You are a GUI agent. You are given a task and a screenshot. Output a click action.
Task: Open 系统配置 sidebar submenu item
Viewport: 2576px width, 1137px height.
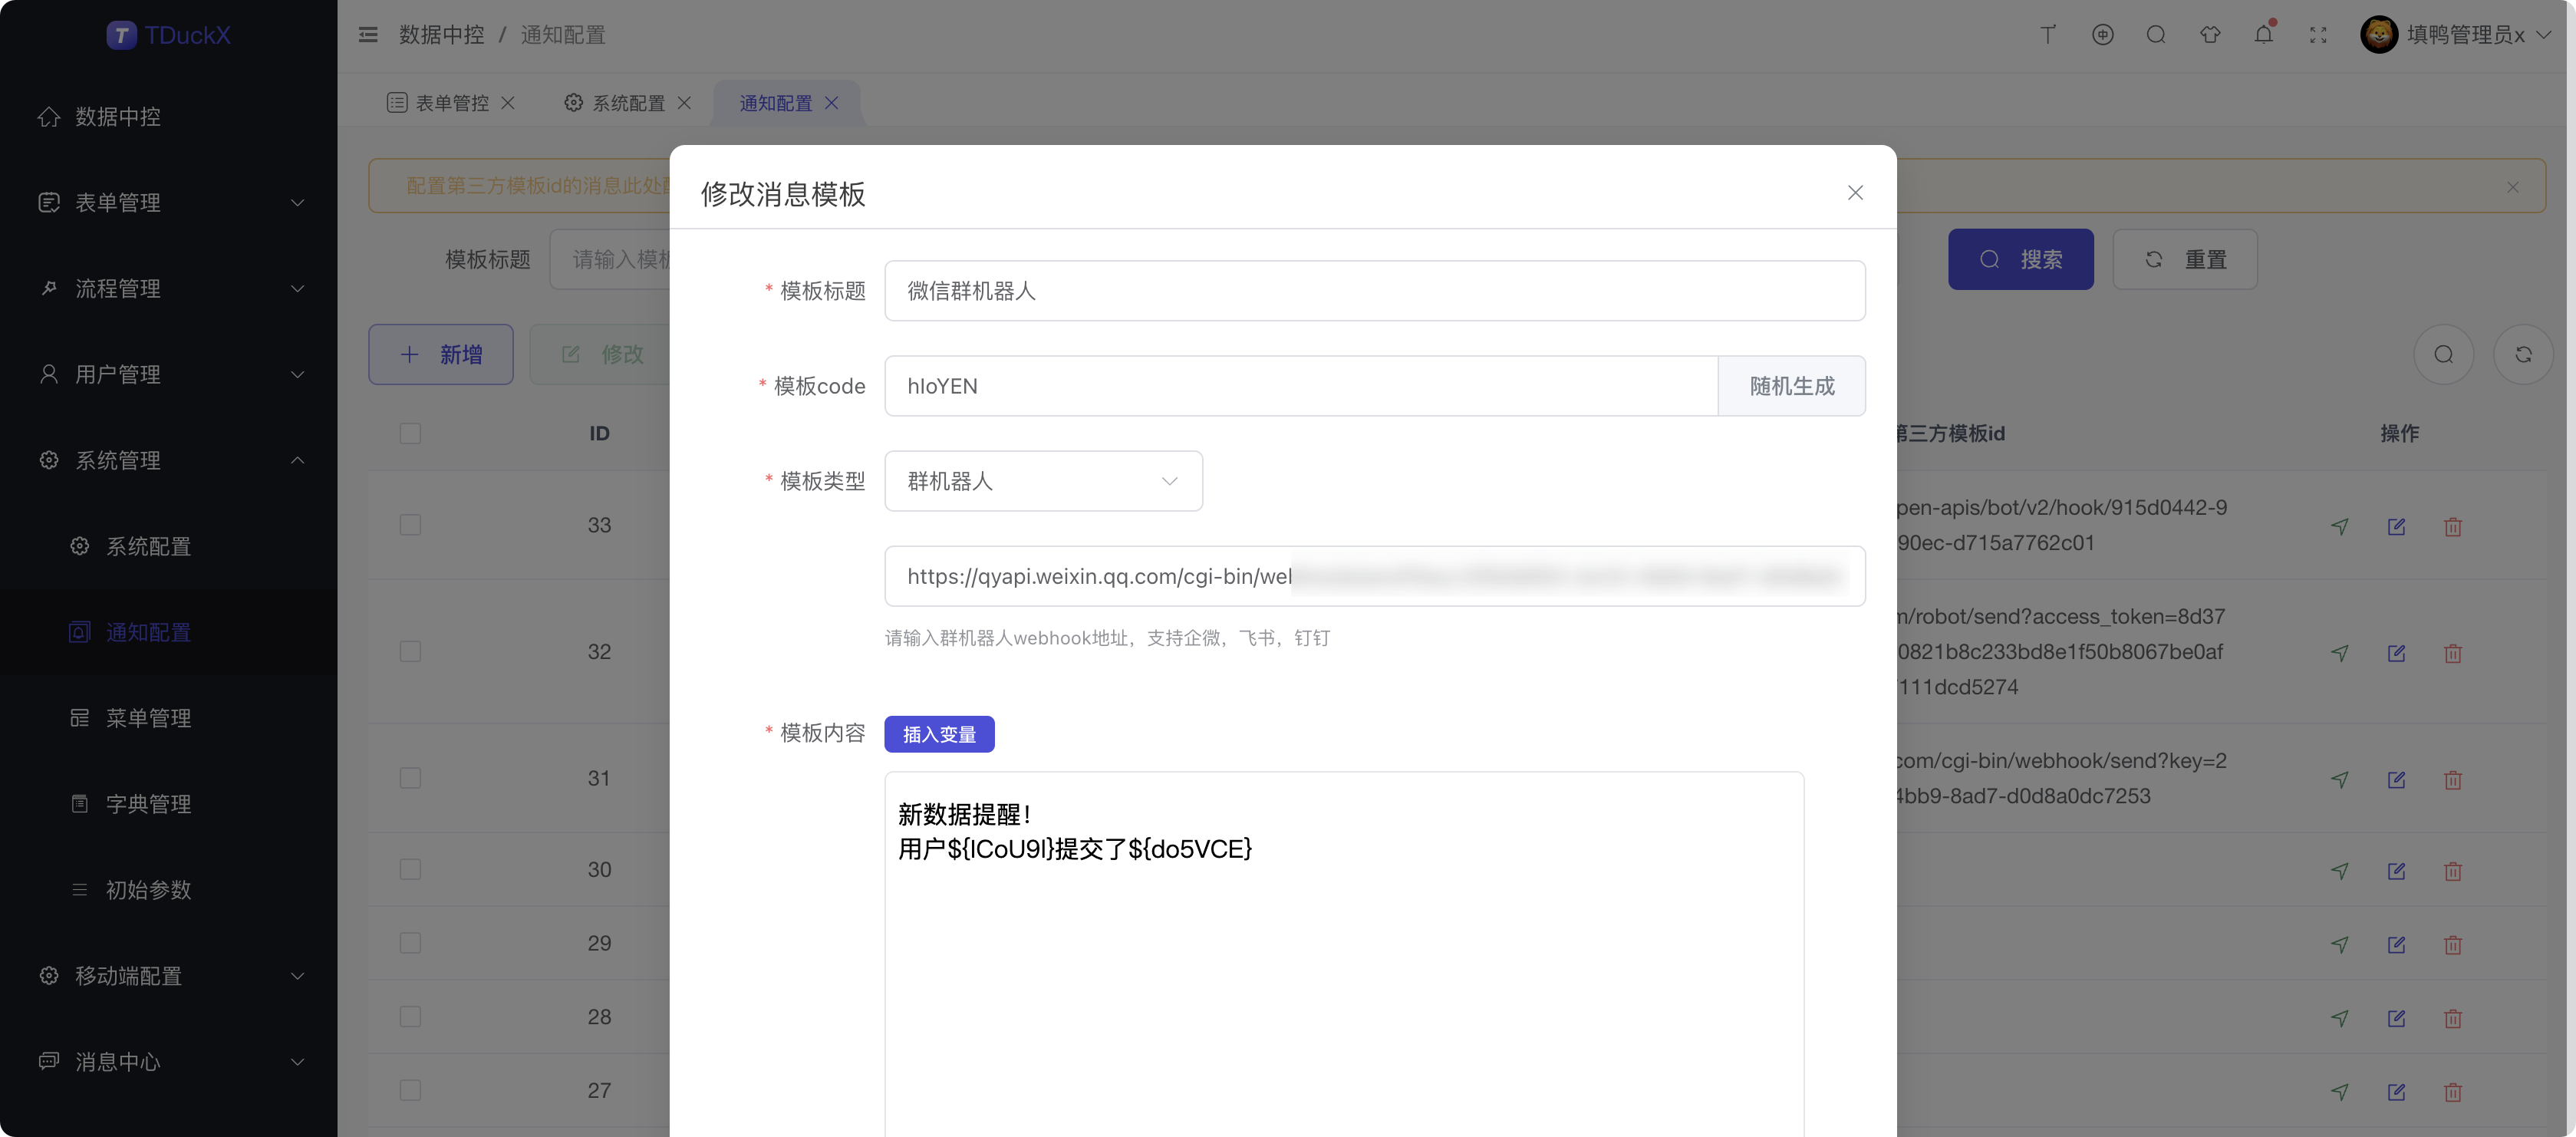pos(168,546)
